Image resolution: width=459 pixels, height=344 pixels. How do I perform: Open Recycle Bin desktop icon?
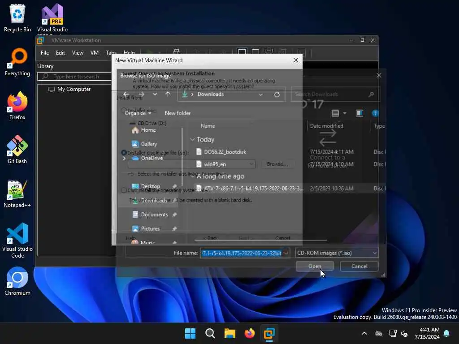17,18
